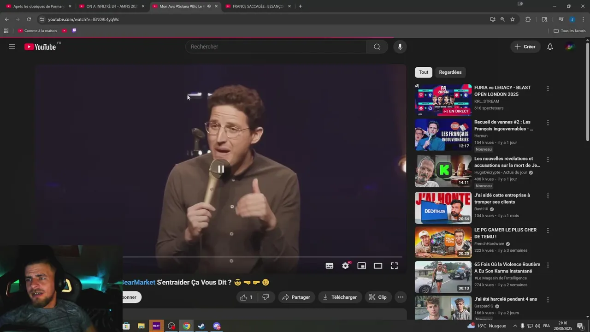
Task: Open Windows notification center
Action: [580, 326]
